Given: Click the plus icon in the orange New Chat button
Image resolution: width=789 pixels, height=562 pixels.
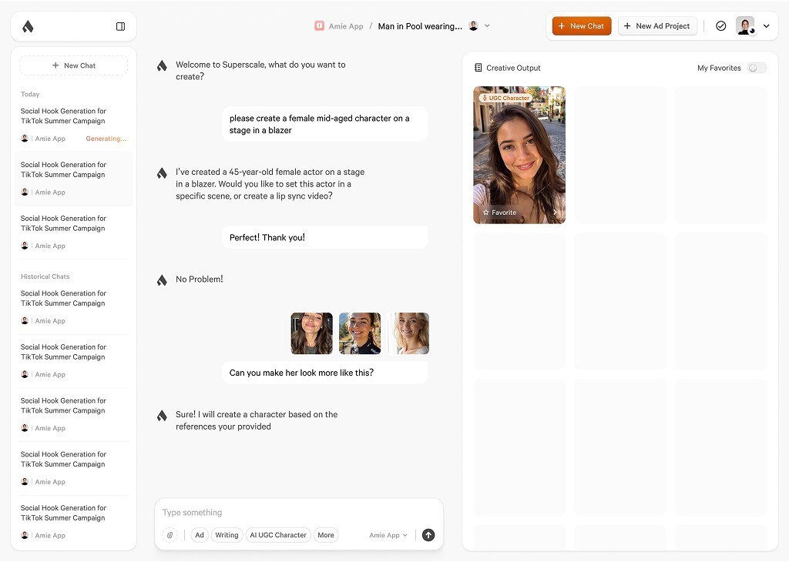Looking at the screenshot, I should point(562,25).
